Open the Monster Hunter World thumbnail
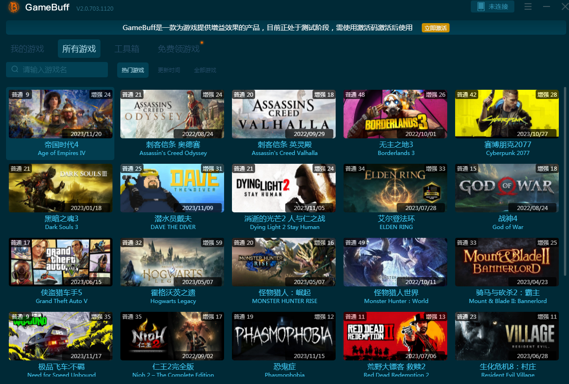This screenshot has height=384, width=569. 395,262
